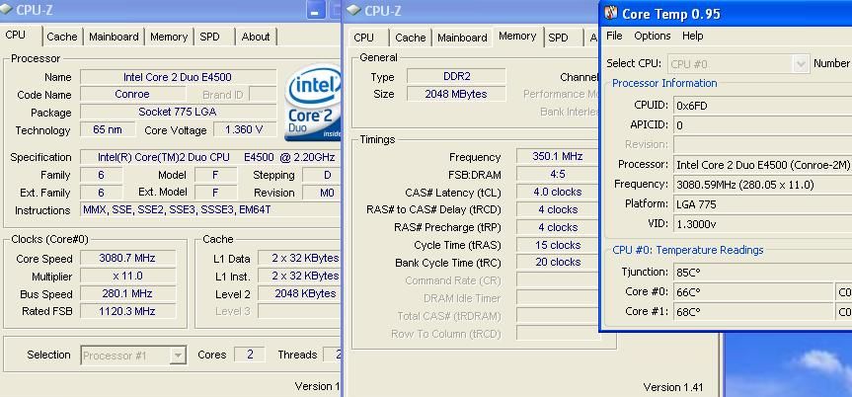Screen dimensions: 852x397
Task: Click the left CPU-Z title bar icon
Action: 6,9
